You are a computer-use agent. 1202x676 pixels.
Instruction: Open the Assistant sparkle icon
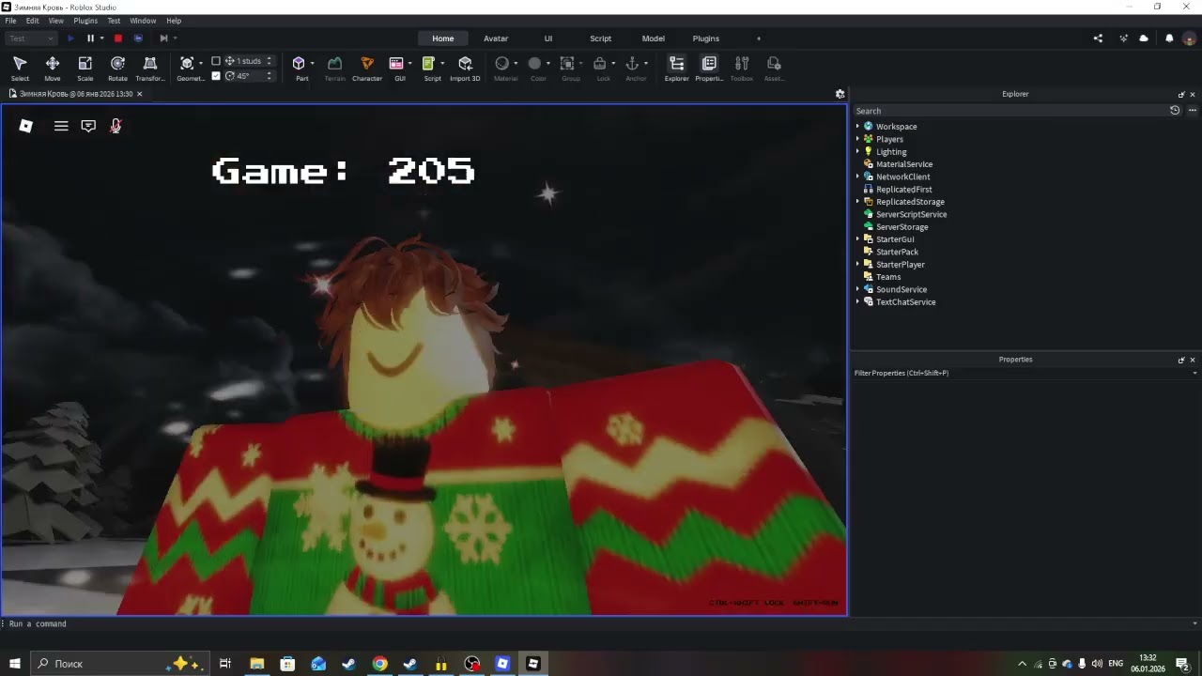pyautogui.click(x=1123, y=38)
